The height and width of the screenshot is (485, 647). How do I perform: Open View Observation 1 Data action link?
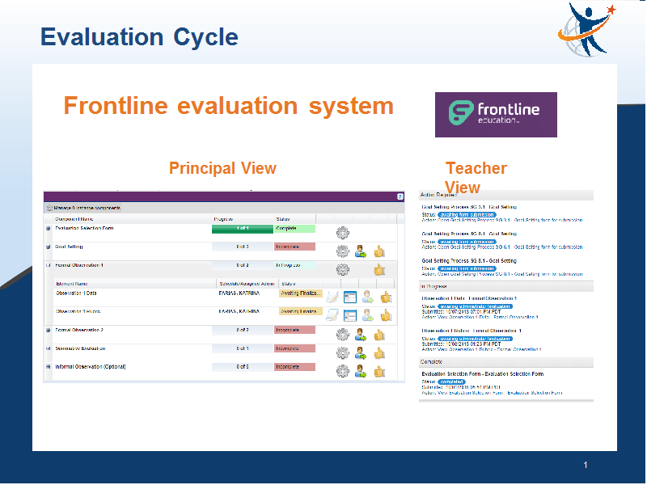(x=488, y=317)
